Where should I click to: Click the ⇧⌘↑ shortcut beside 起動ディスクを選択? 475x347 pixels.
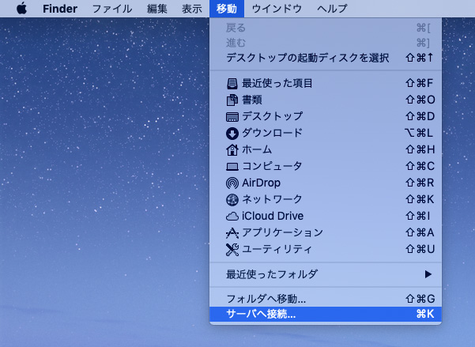pos(419,58)
